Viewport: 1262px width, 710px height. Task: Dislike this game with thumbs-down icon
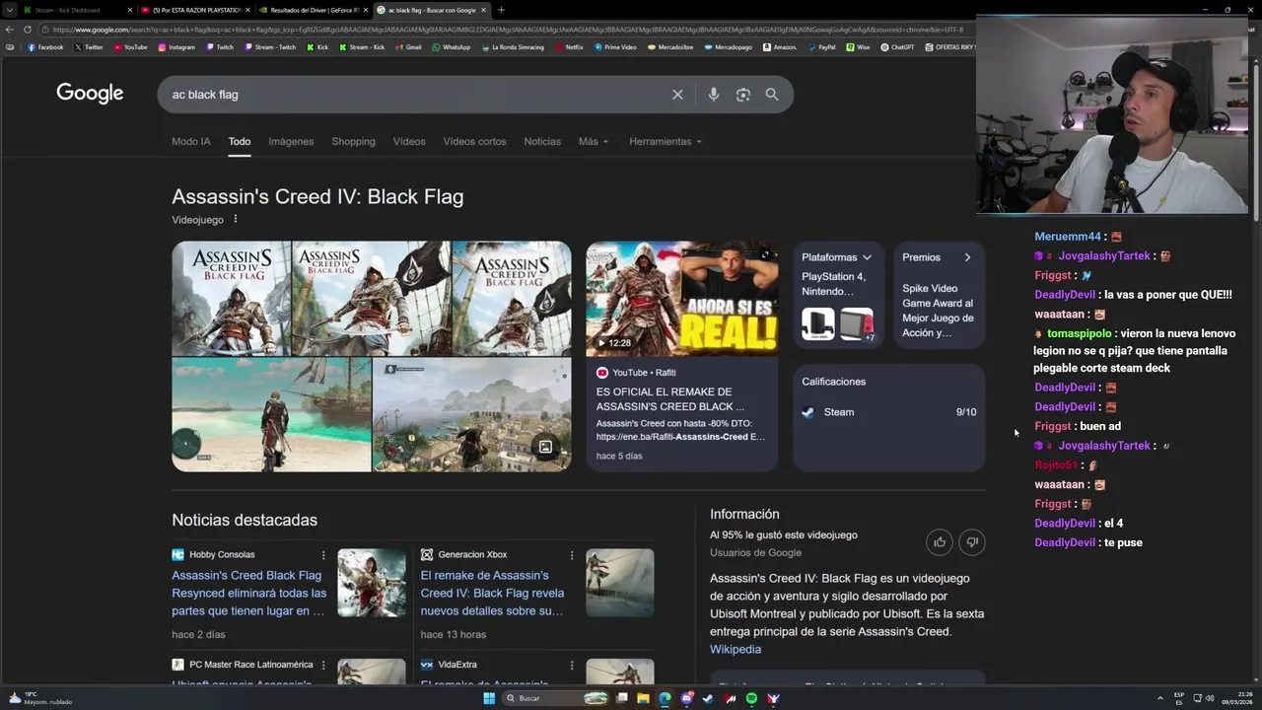[972, 542]
